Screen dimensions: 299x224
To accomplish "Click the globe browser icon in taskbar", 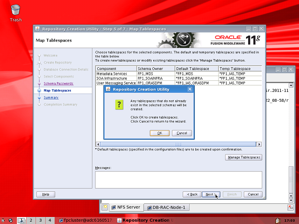I will tap(11, 220).
